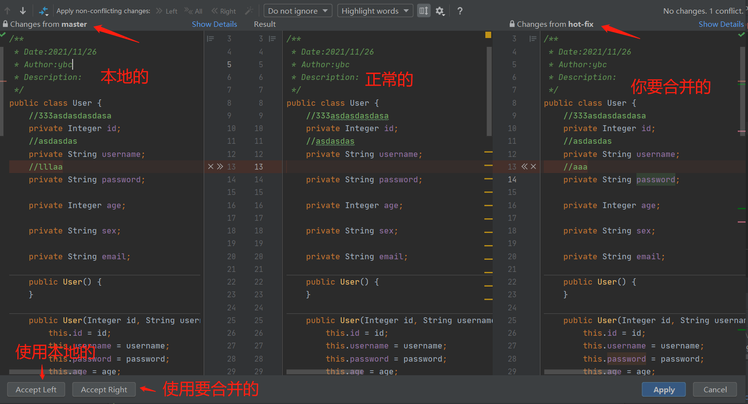Screen dimensions: 748x404
Task: Click the lock icon beside Changes from master
Action: click(x=5, y=24)
